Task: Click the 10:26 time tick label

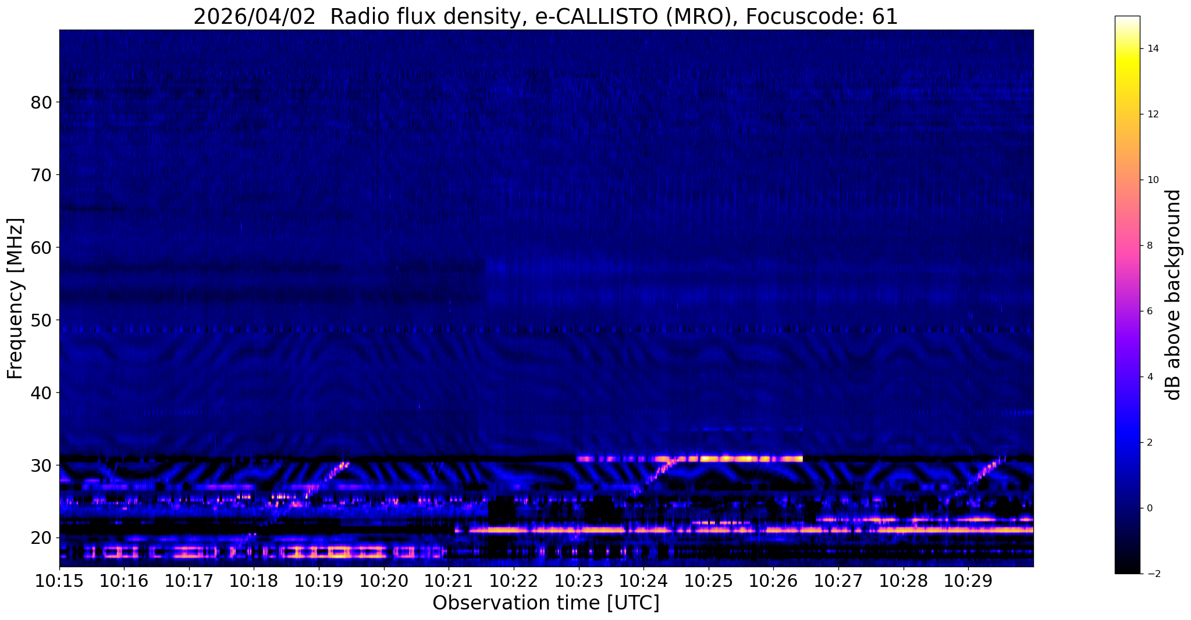Action: coord(773,581)
